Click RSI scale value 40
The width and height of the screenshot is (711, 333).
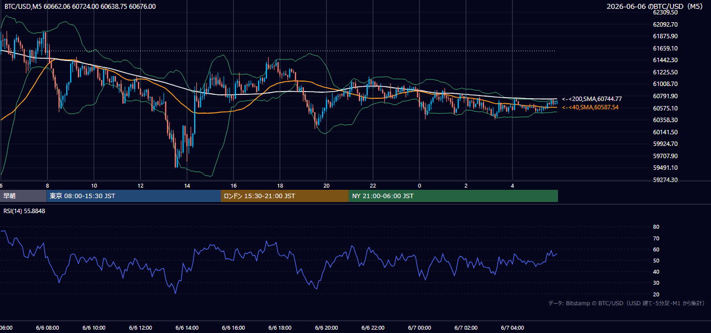pyautogui.click(x=656, y=271)
